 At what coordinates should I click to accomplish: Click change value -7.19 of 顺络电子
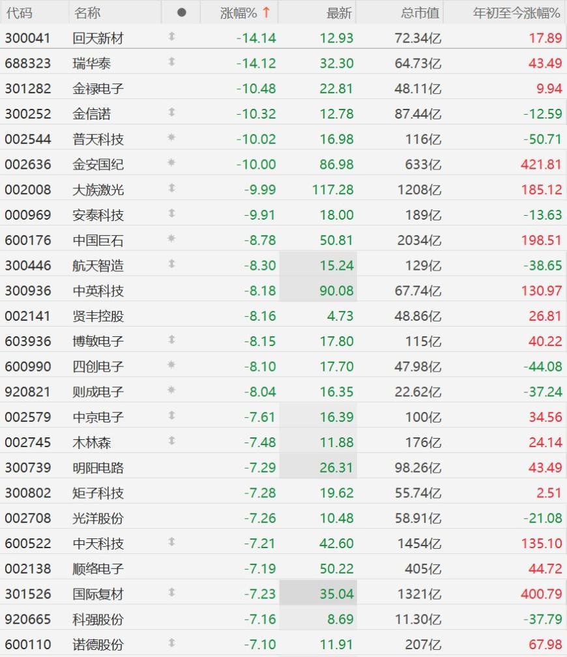coord(260,568)
